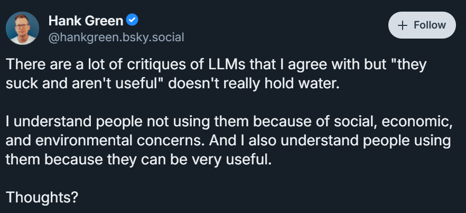Image resolution: width=466 pixels, height=213 pixels.
Task: Click the "Thoughts?" line of the post
Action: 42,198
